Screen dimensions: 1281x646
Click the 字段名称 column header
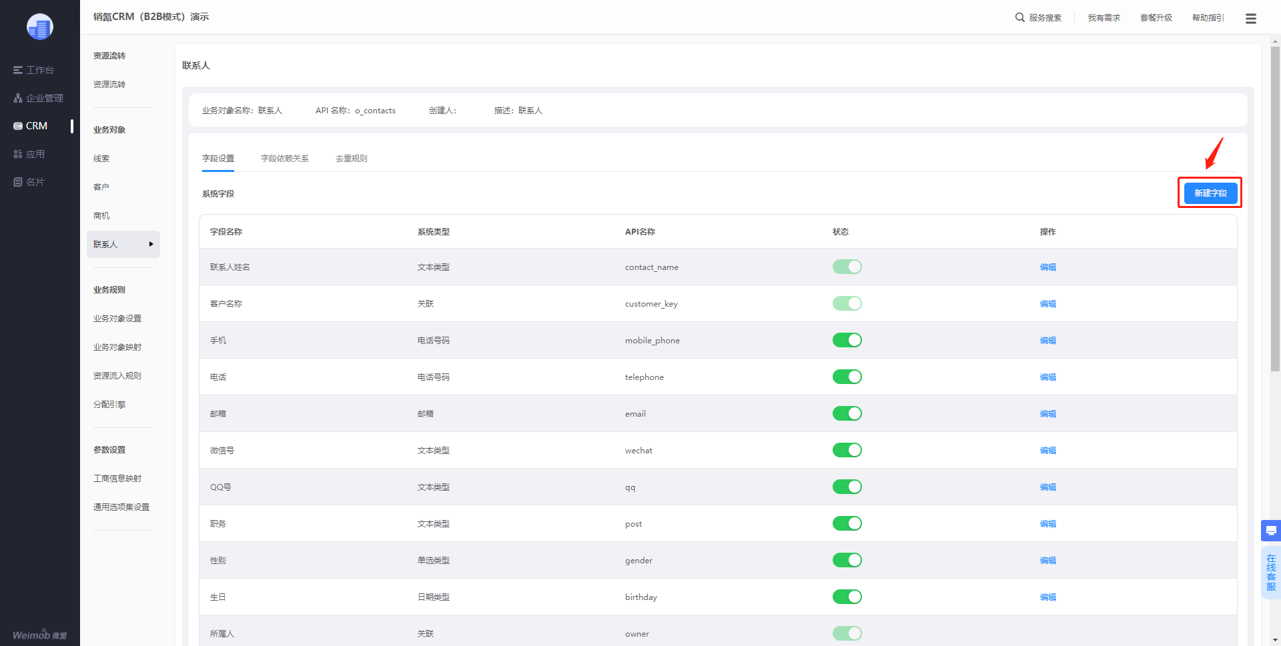(x=226, y=232)
